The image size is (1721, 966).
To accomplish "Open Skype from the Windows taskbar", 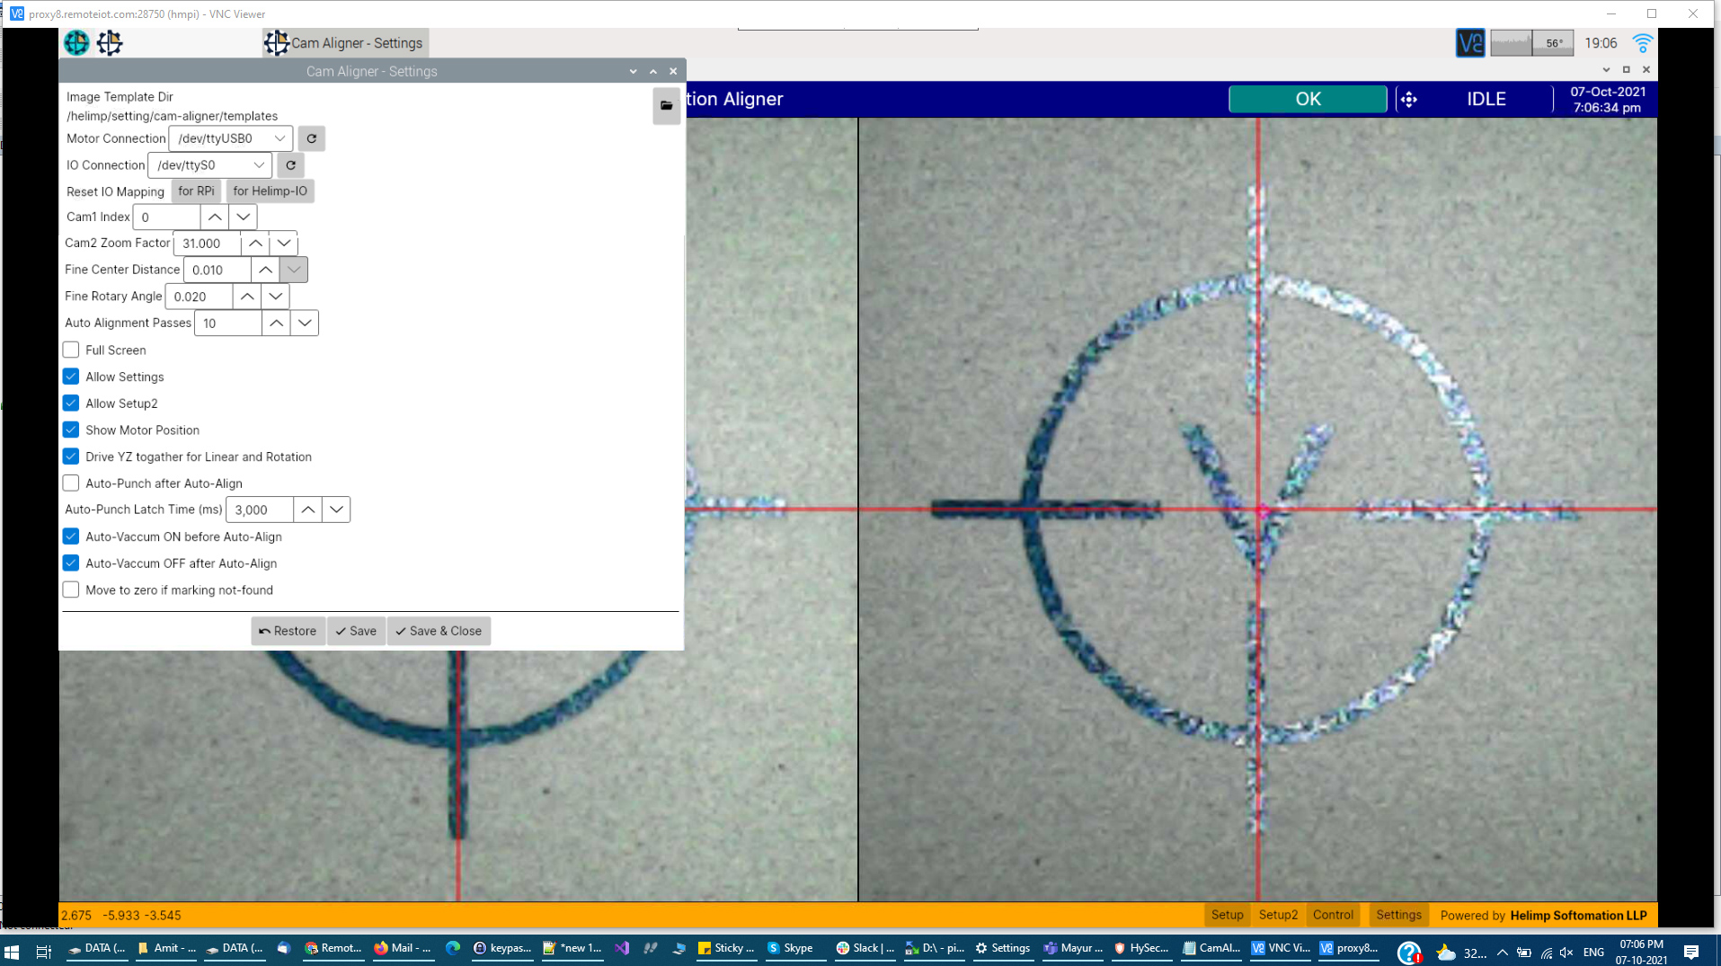I will 789,948.
